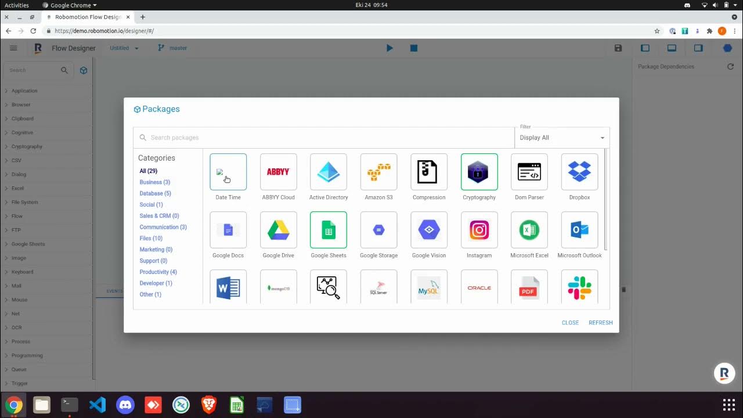Select the chart magnifier package icon
The image size is (743, 418).
pos(329,287)
